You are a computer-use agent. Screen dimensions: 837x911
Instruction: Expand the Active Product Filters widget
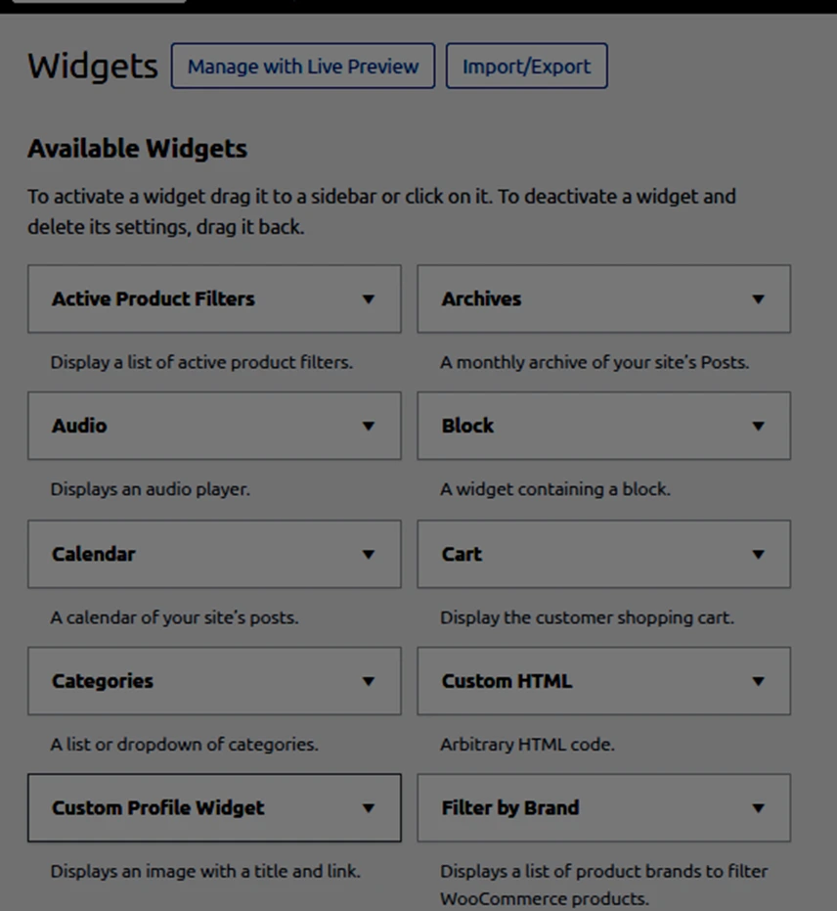(370, 299)
